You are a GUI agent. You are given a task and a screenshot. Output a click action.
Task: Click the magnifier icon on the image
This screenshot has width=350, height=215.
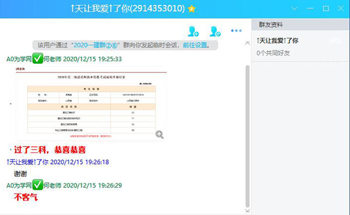160,134
